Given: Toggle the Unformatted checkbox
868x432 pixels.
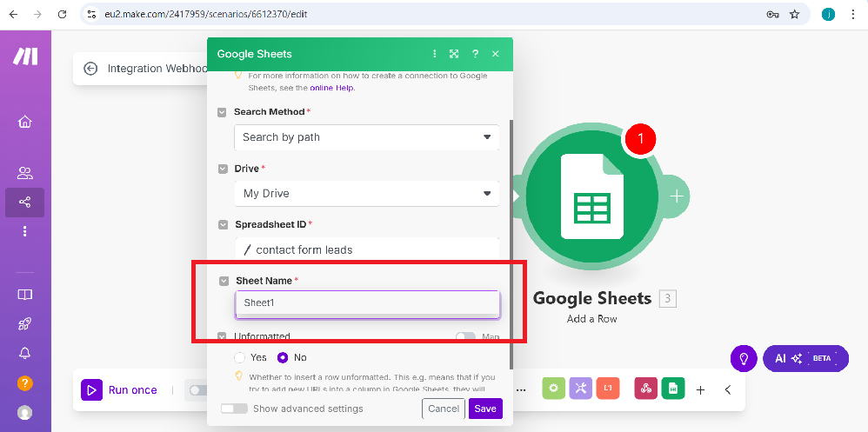Looking at the screenshot, I should (x=222, y=336).
